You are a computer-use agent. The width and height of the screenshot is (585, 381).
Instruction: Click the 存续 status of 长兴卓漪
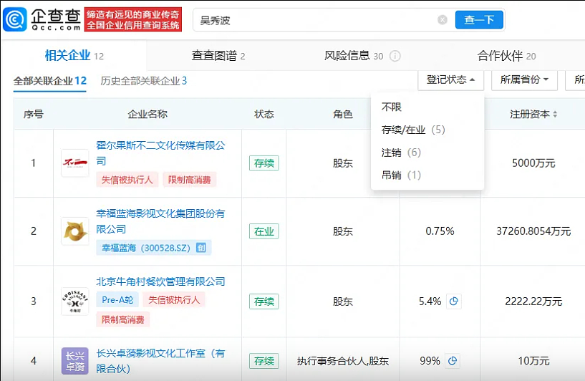[264, 361]
